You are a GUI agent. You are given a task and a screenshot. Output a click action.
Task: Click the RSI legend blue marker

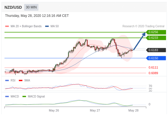(7, 81)
